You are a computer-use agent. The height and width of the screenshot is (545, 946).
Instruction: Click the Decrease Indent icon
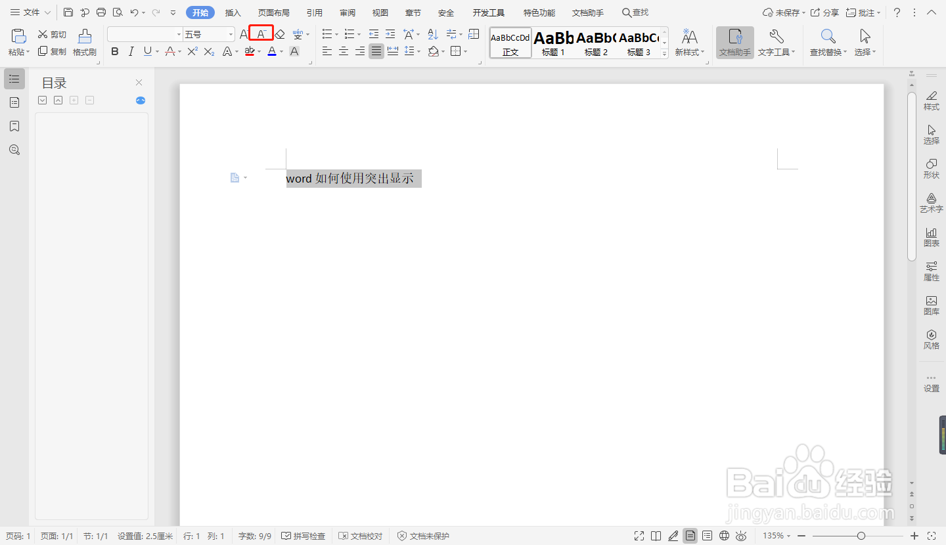click(x=374, y=34)
